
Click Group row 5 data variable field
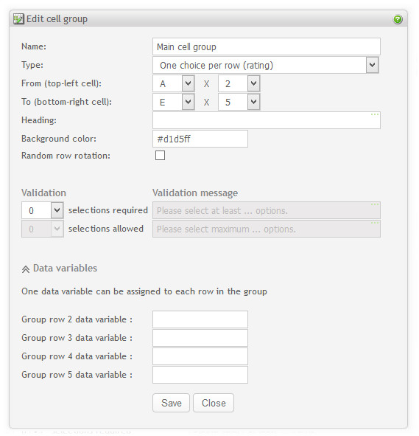pos(200,375)
